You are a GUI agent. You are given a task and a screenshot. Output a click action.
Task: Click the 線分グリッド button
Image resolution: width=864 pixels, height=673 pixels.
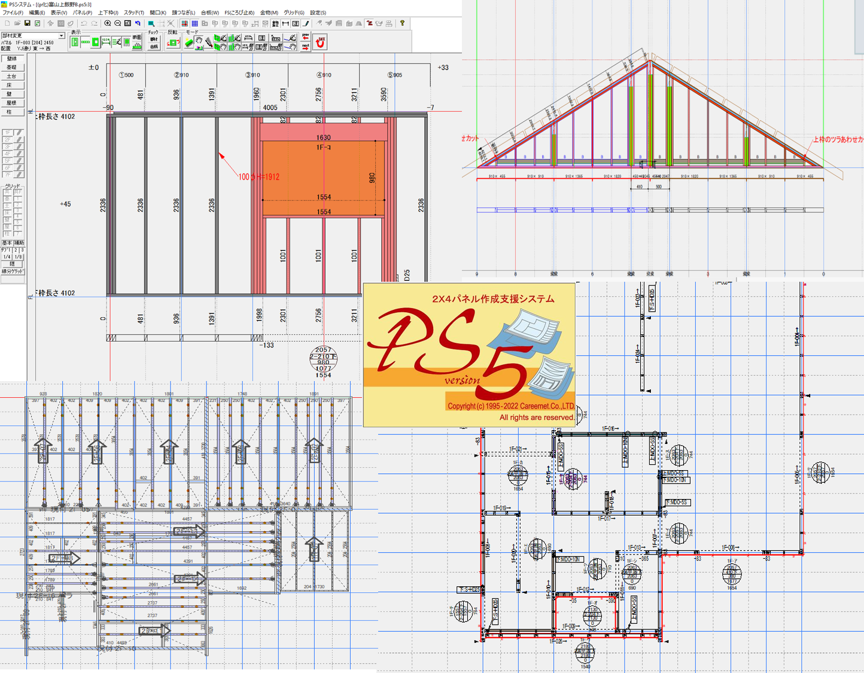[12, 272]
